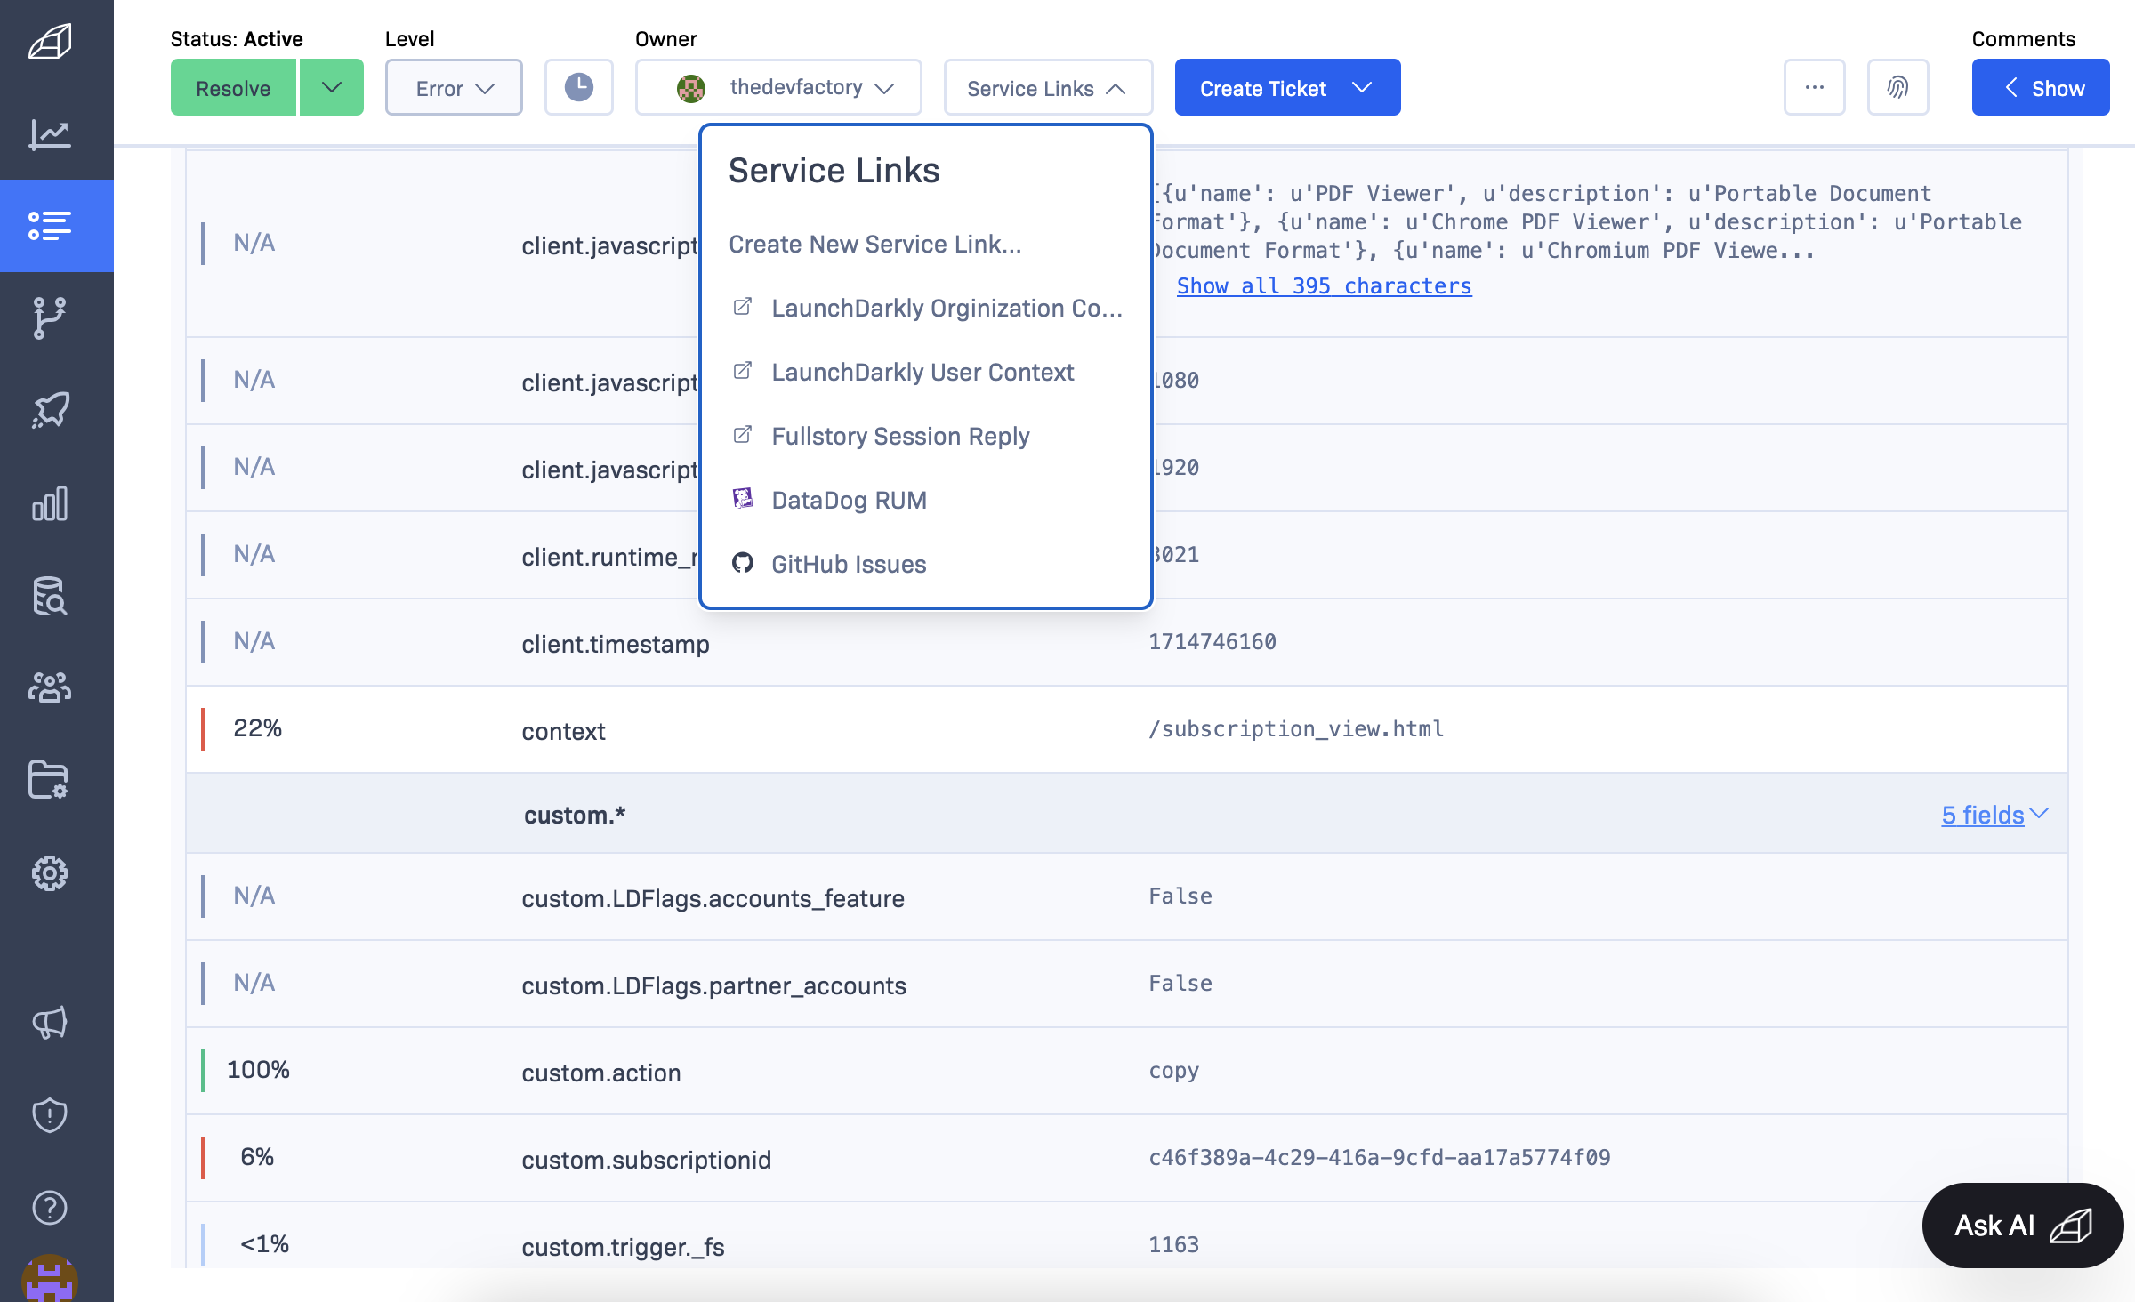Click the custom.subscriptionid field name
The height and width of the screenshot is (1302, 2135).
tap(646, 1160)
